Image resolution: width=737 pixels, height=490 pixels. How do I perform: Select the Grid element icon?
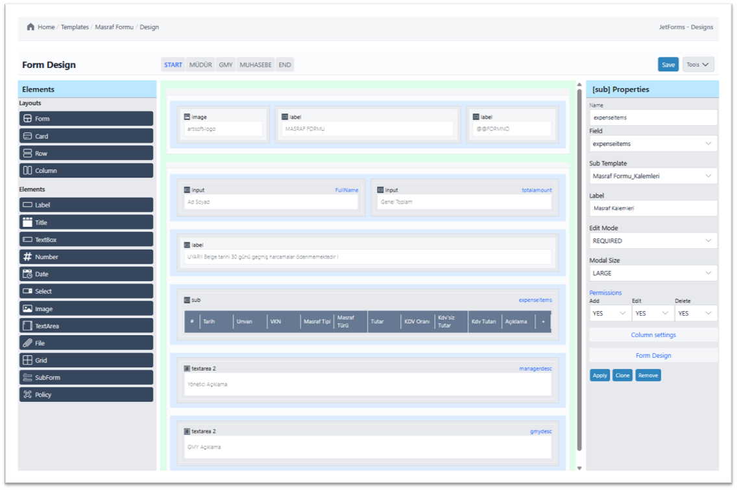click(27, 360)
